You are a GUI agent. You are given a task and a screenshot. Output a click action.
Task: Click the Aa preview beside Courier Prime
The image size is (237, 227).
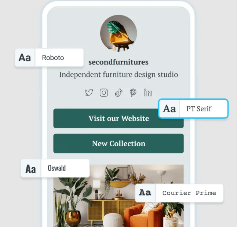coord(145,193)
